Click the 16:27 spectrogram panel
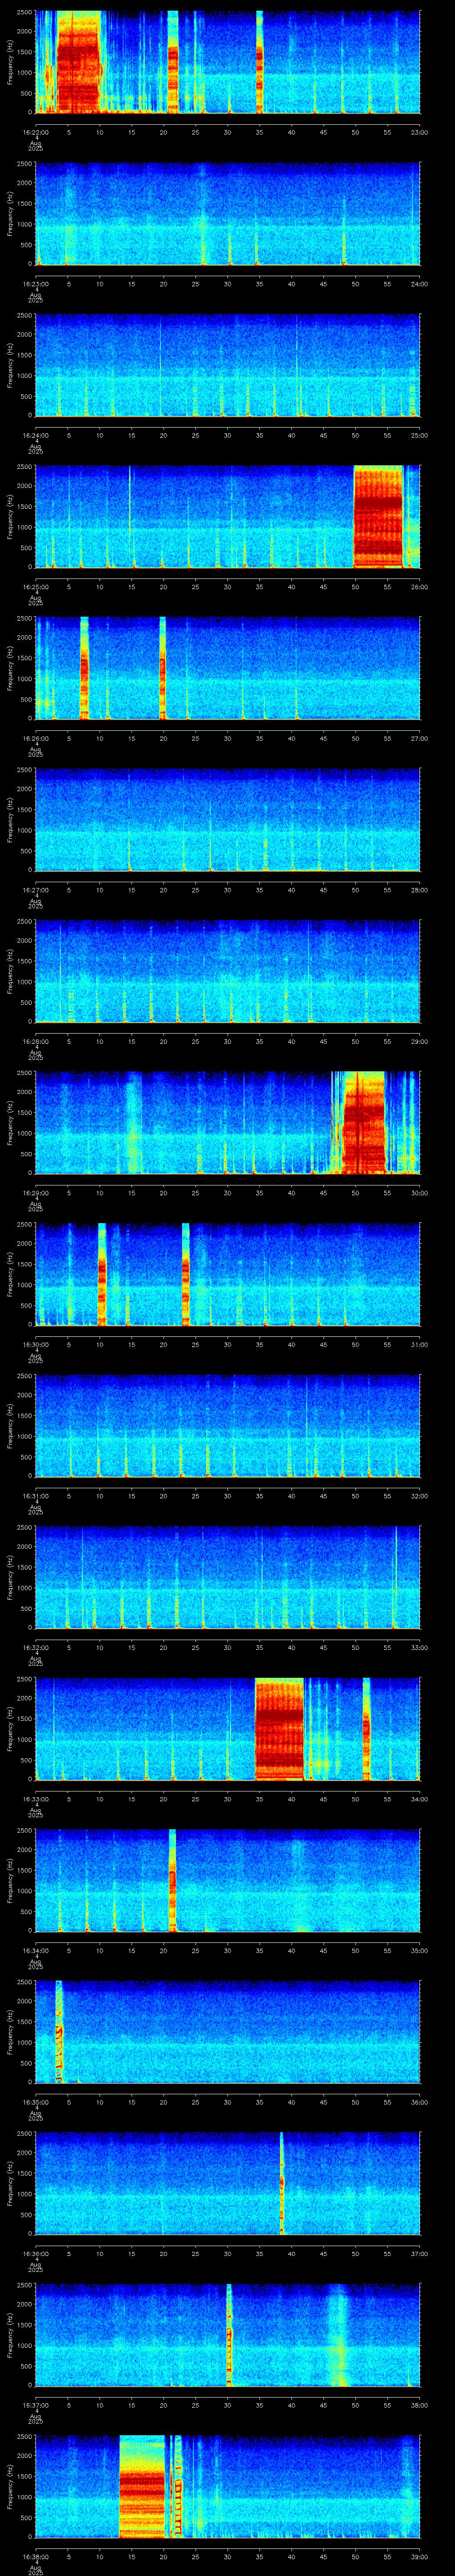This screenshot has height=2576, width=455. (x=227, y=820)
